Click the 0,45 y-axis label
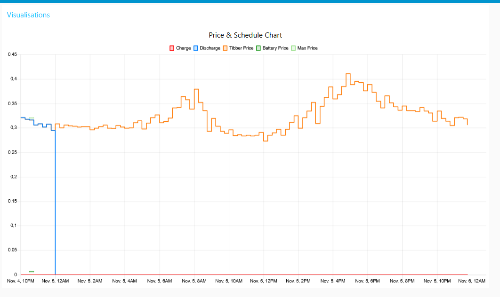Screen dimensions: 500x297 coord(12,55)
